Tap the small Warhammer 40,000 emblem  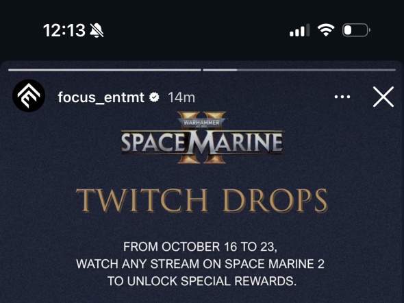point(202,123)
